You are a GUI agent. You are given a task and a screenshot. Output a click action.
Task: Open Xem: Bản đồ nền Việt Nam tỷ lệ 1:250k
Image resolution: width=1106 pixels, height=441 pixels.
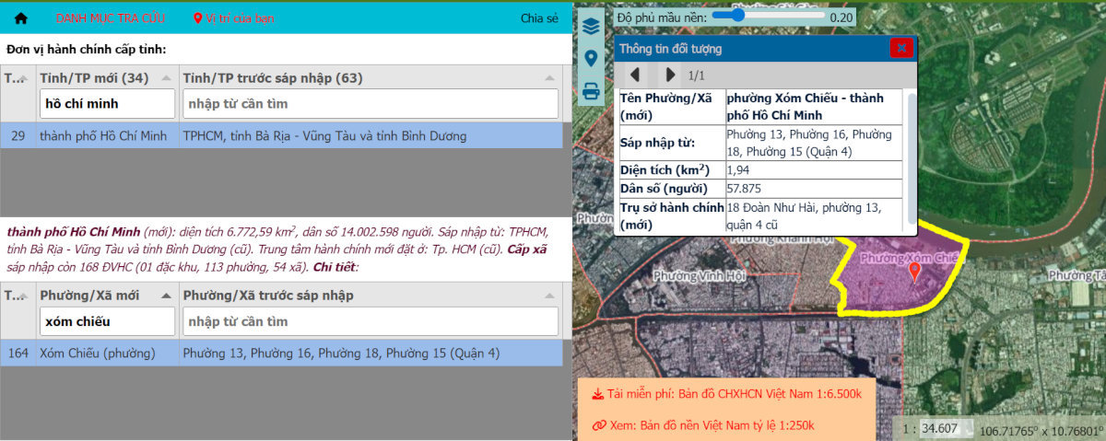703,425
